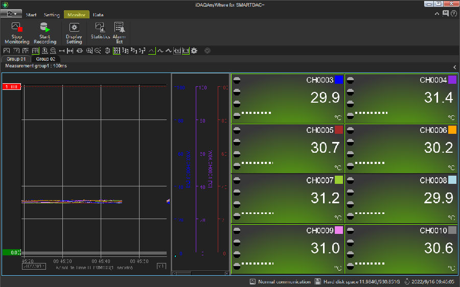Click the CH0010 channel label
The image size is (460, 287).
[x=433, y=230]
